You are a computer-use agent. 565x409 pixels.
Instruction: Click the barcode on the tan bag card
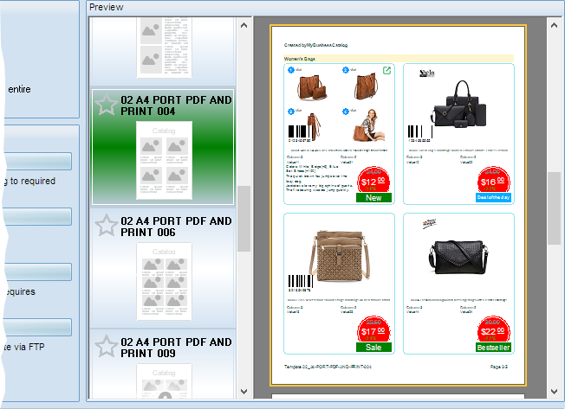[301, 283]
